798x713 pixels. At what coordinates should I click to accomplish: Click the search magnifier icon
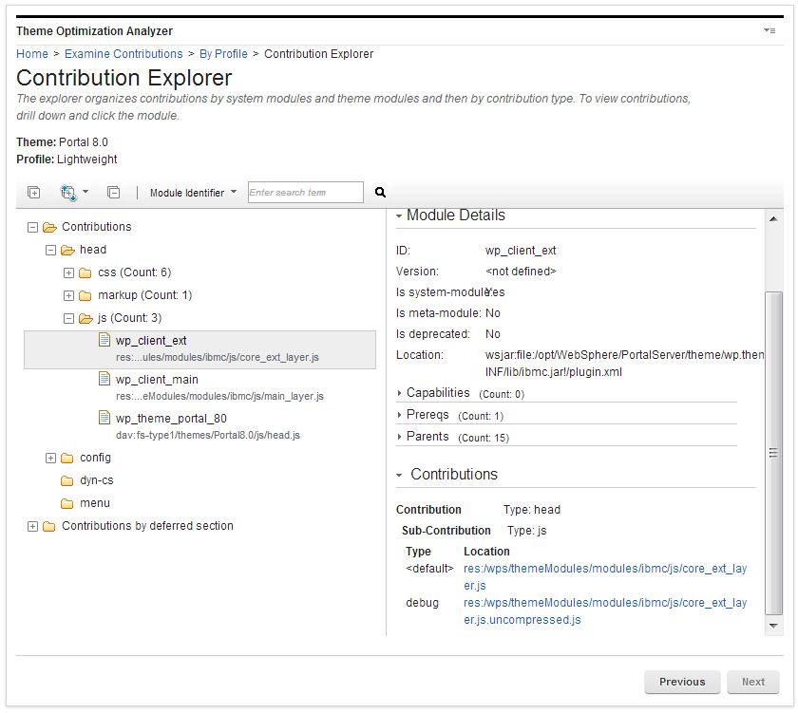click(379, 192)
